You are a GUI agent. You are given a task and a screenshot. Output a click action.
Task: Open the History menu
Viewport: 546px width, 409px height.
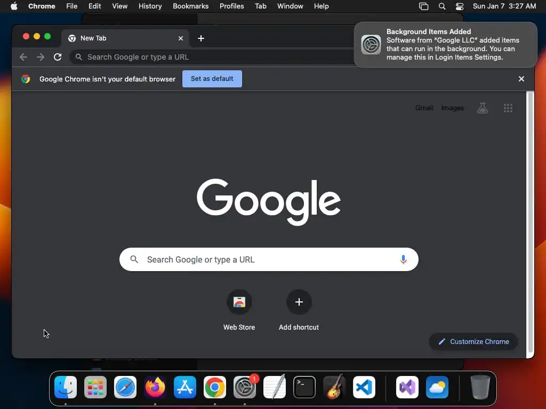click(150, 6)
